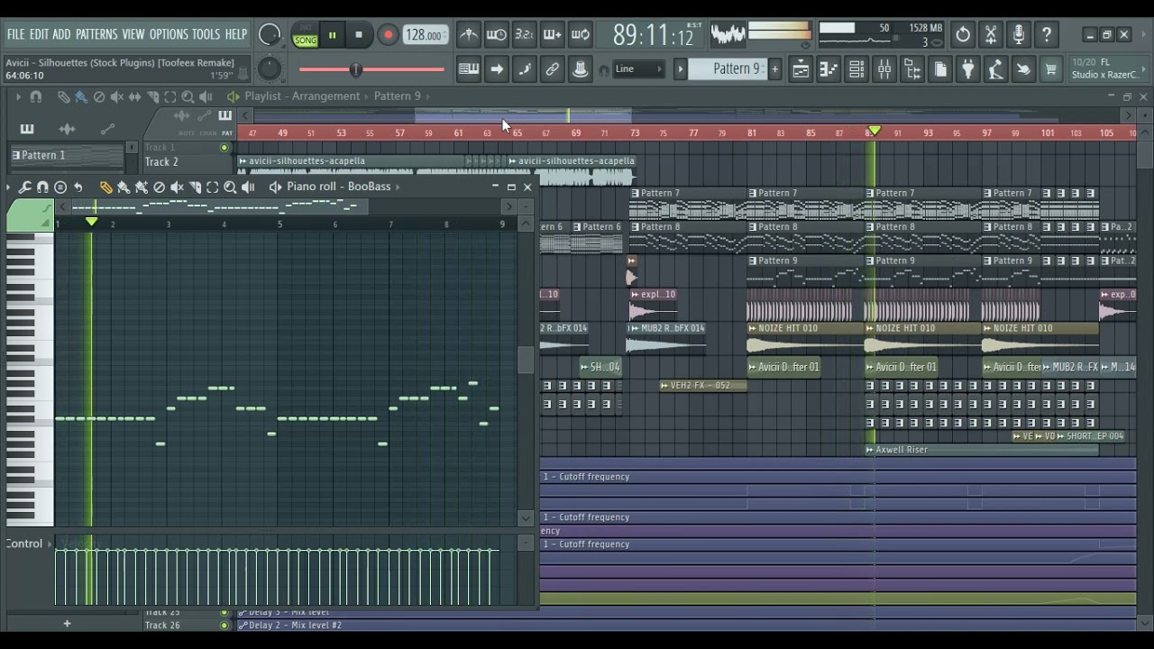The height and width of the screenshot is (649, 1154).
Task: Choose the Select tool in piano roll
Action: tap(213, 187)
